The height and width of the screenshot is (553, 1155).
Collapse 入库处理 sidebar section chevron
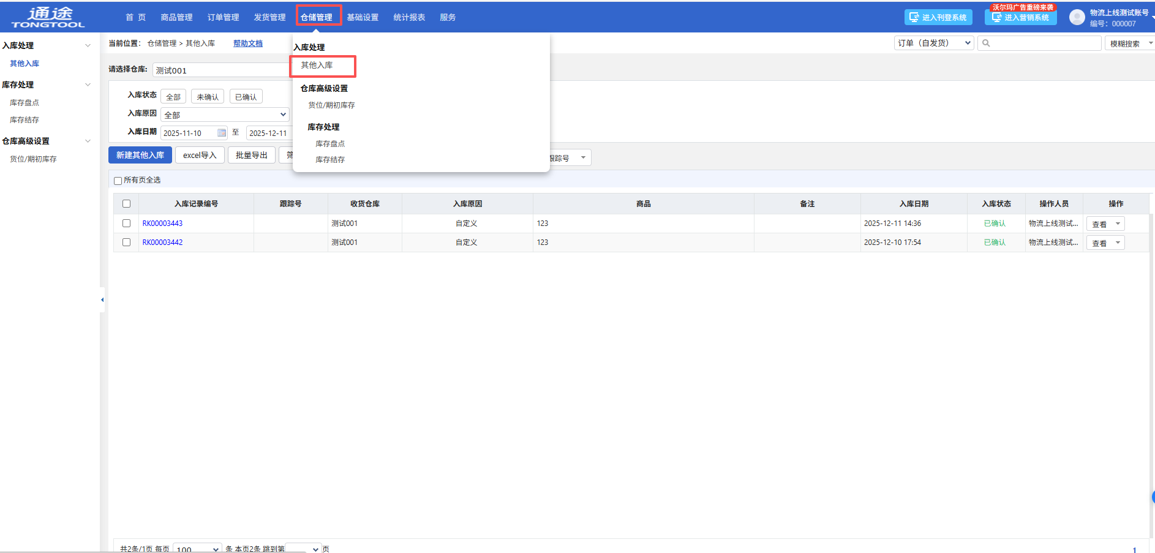pos(88,46)
